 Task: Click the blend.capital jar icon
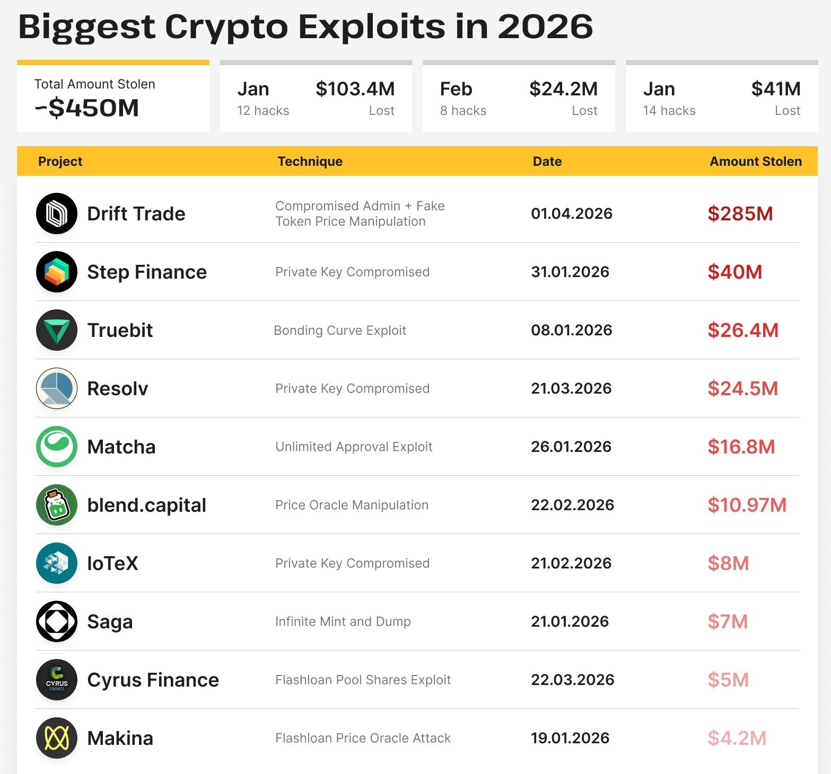click(57, 505)
